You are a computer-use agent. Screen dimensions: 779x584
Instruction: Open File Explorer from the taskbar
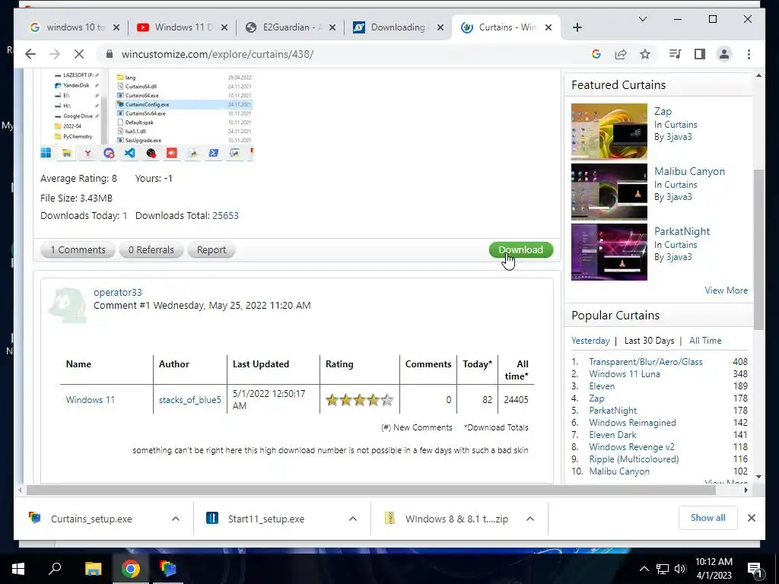(93, 569)
